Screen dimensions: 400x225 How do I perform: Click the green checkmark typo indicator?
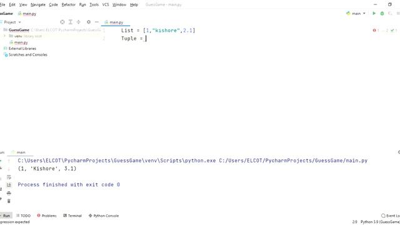(394, 31)
